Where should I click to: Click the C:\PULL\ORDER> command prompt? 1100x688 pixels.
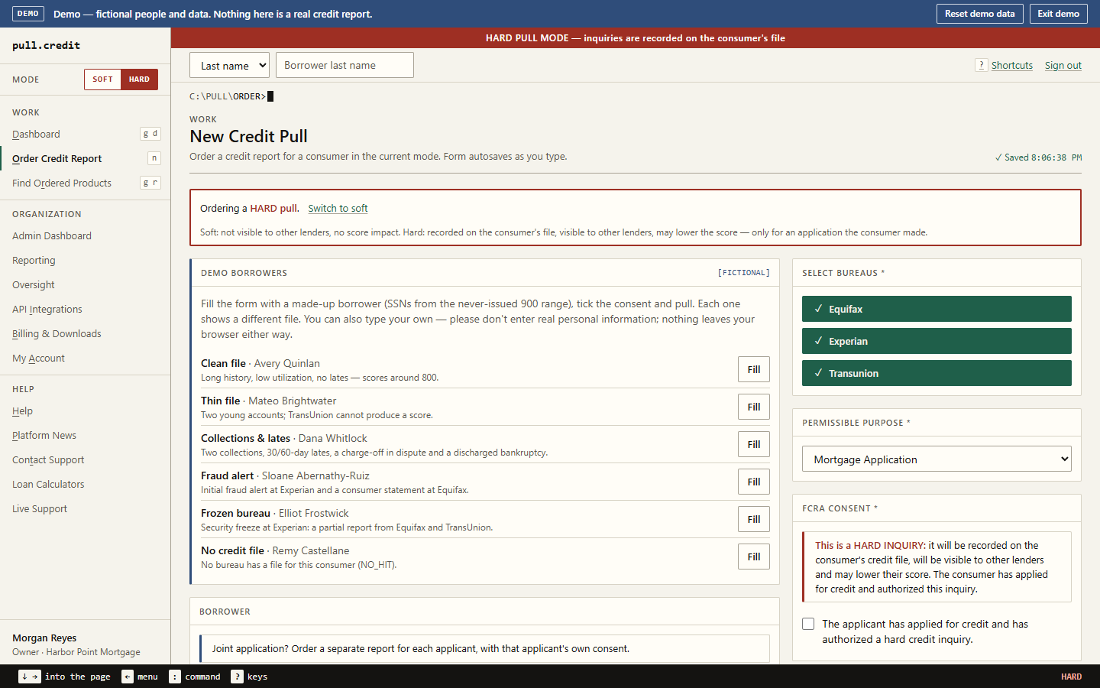[231, 96]
